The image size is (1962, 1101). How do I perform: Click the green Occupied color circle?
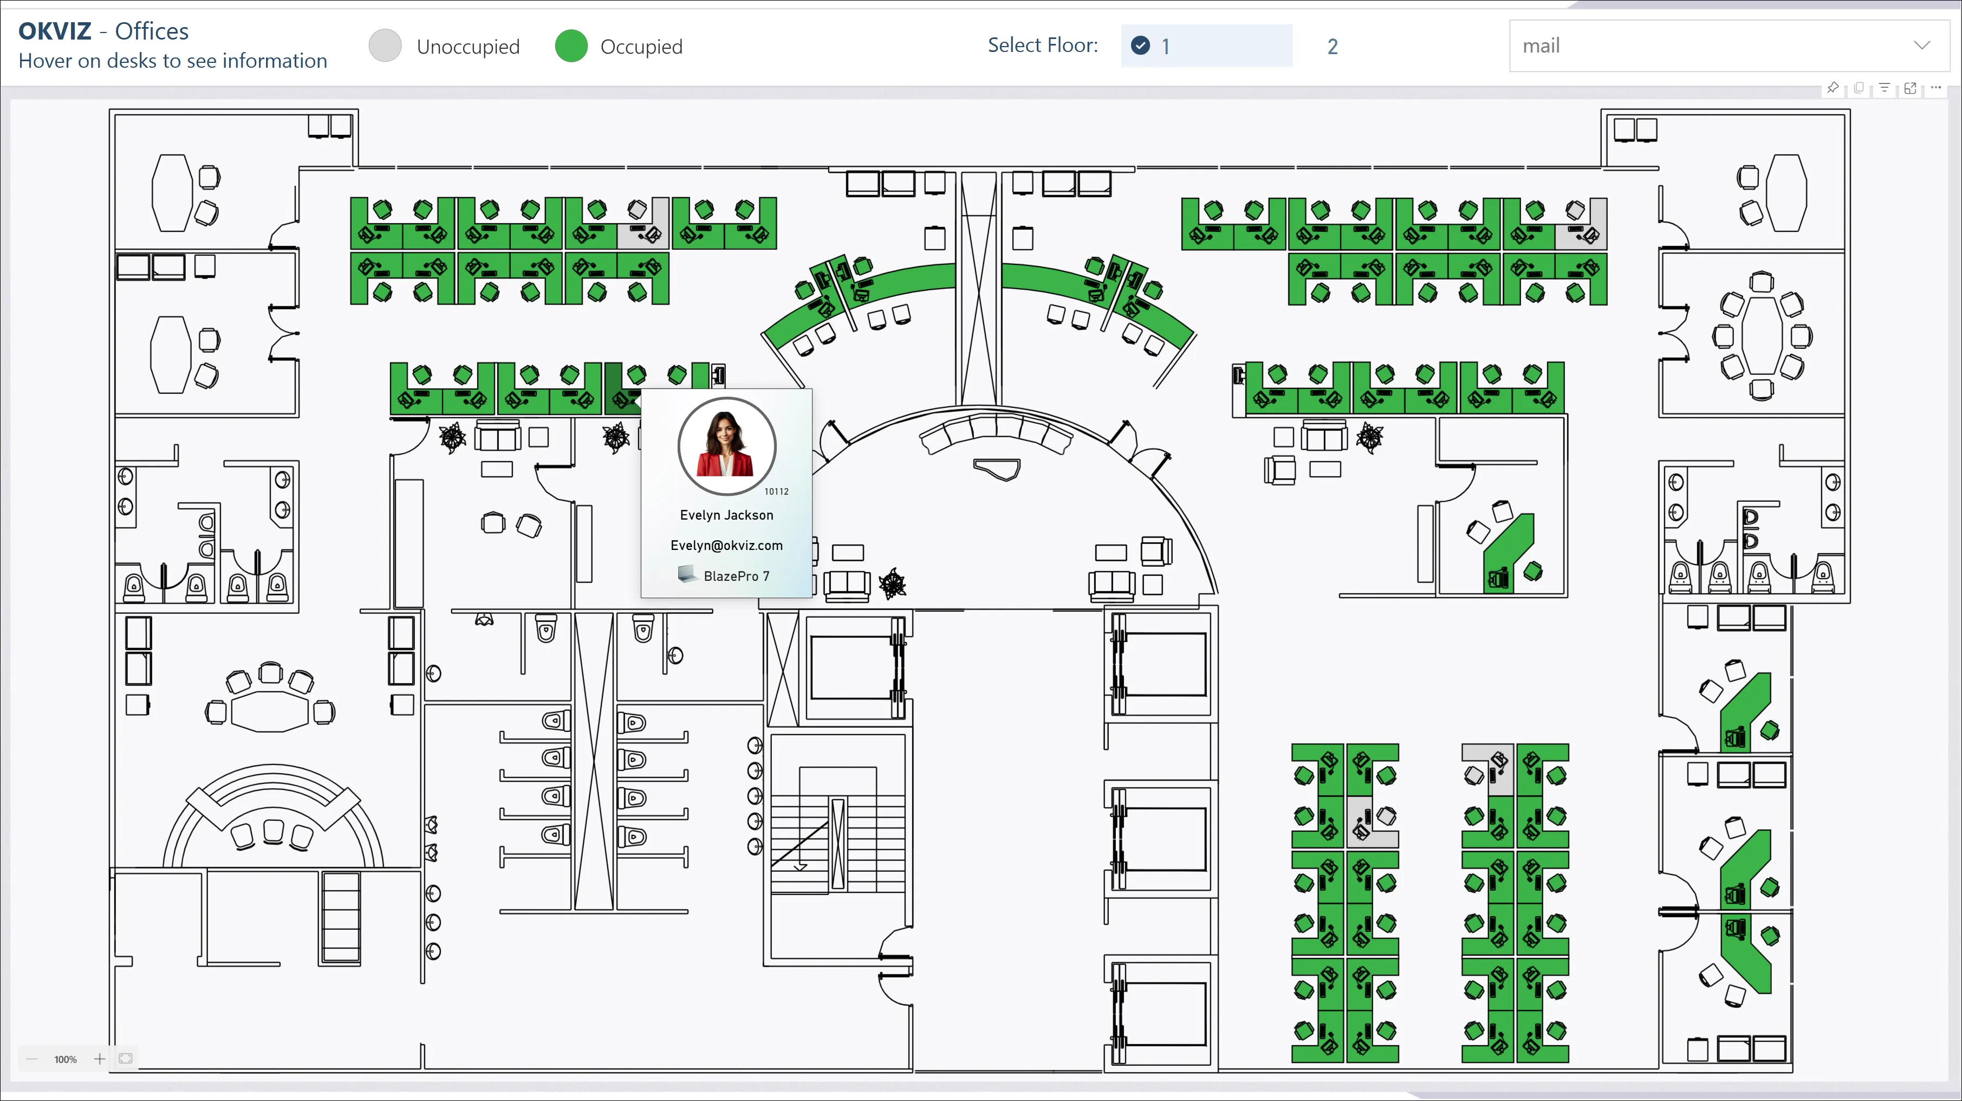(571, 46)
